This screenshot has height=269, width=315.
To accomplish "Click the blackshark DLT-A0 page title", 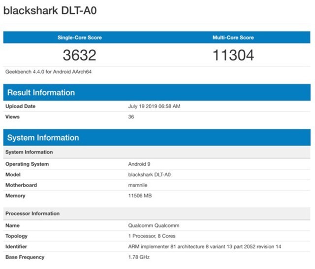I will [x=50, y=11].
